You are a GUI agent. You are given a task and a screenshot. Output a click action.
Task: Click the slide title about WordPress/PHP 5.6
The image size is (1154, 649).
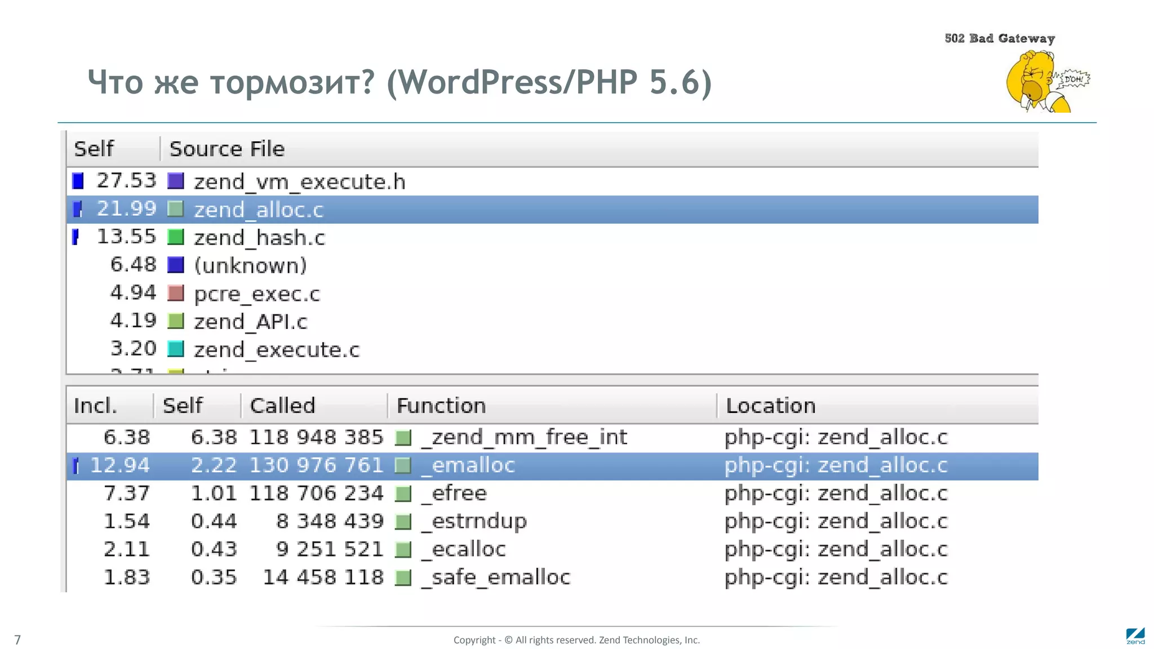point(400,82)
